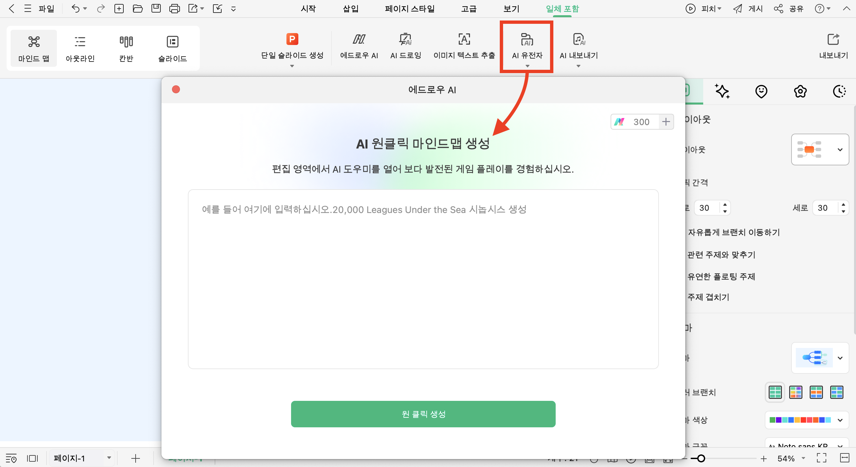The height and width of the screenshot is (467, 856).
Task: Click the 원 클릭 생성 button
Action: click(423, 414)
